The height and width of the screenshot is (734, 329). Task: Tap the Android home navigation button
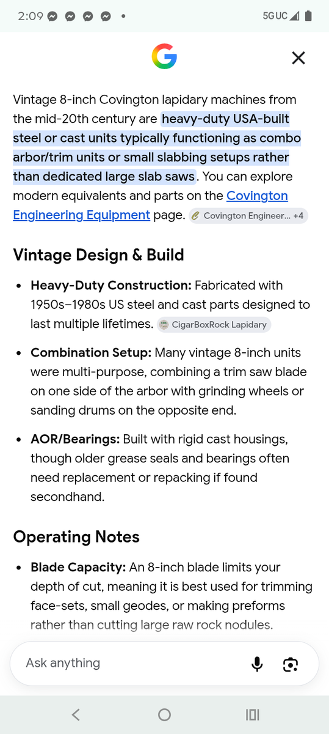tap(164, 714)
